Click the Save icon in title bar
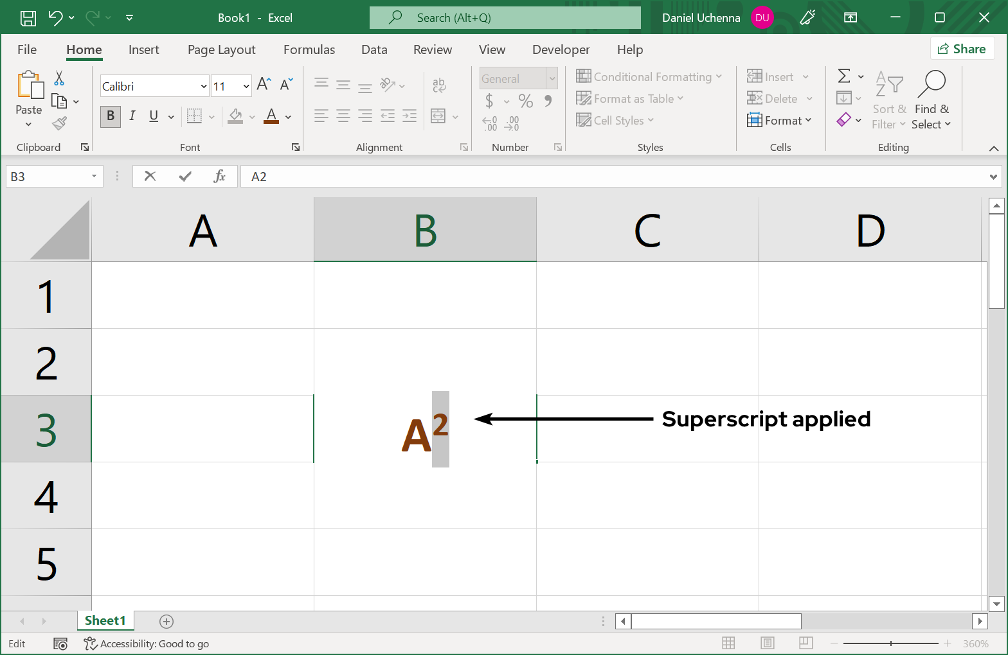The height and width of the screenshot is (655, 1008). point(28,18)
